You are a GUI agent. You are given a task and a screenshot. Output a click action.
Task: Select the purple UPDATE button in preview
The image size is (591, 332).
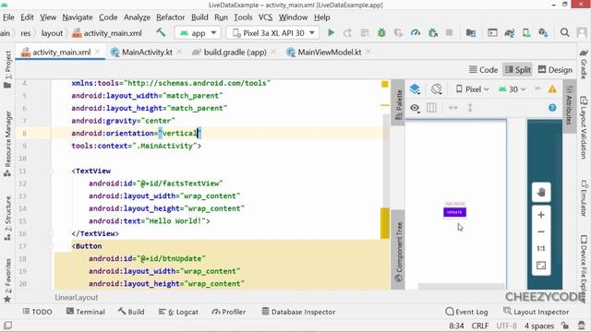click(x=454, y=212)
